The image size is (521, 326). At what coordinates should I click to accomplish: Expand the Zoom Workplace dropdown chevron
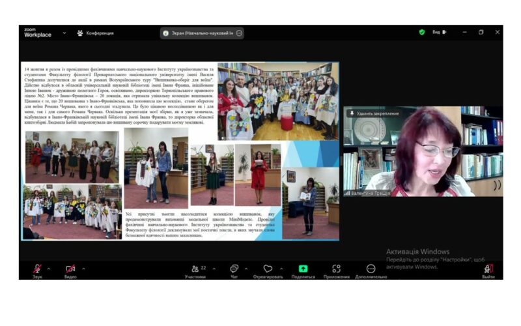point(64,33)
